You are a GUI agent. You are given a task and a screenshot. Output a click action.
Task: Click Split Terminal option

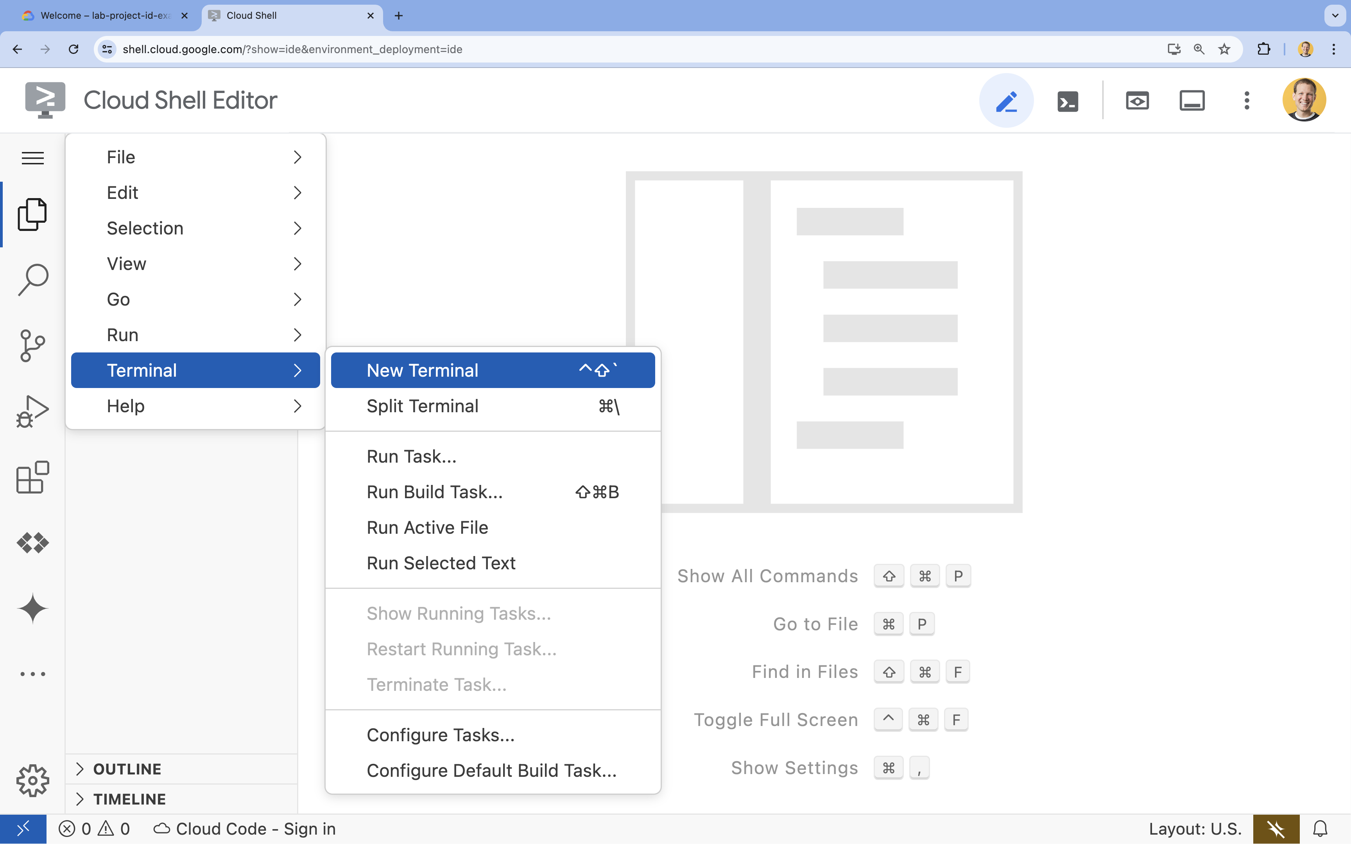tap(422, 406)
